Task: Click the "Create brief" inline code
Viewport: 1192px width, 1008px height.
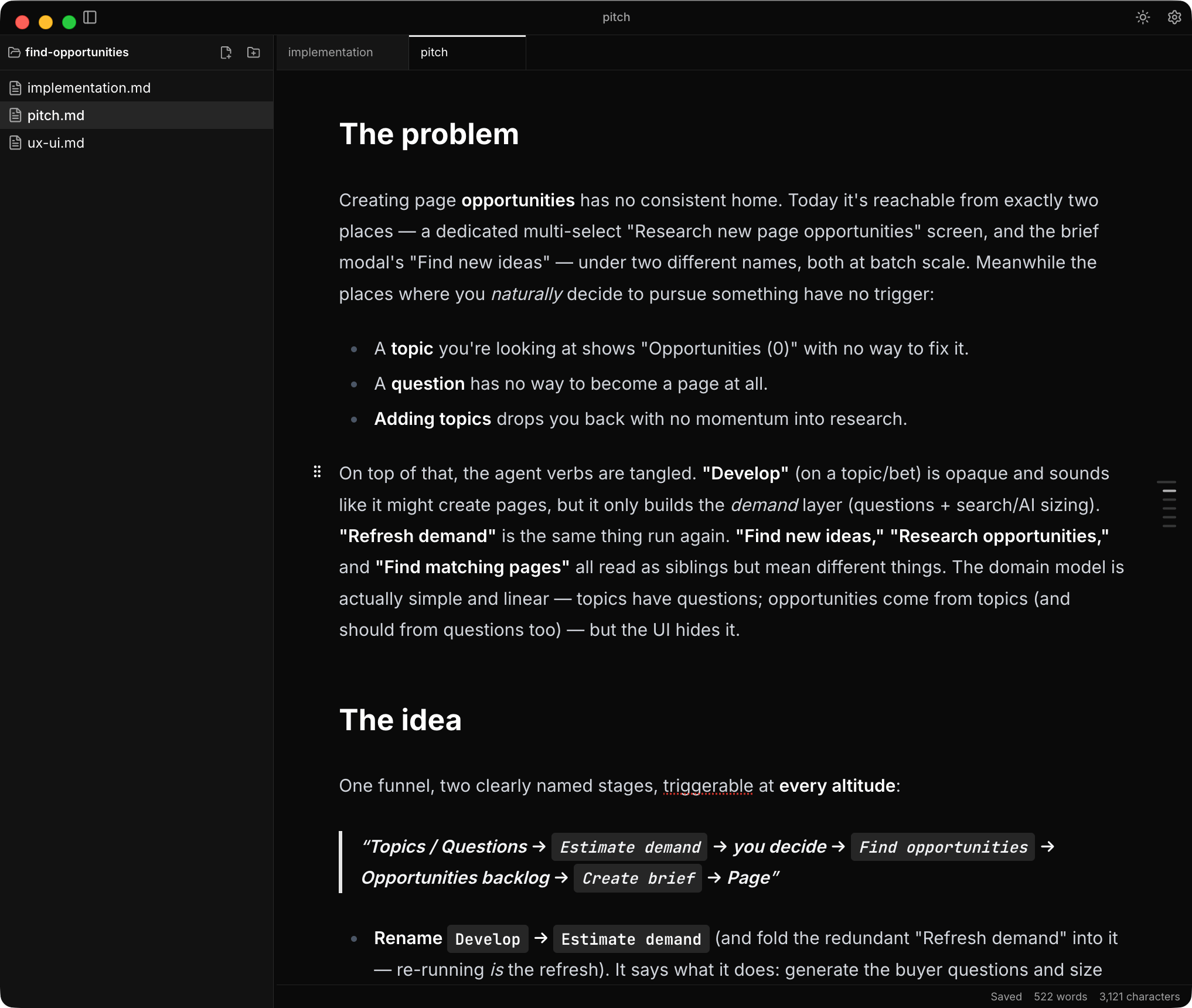Action: (638, 878)
